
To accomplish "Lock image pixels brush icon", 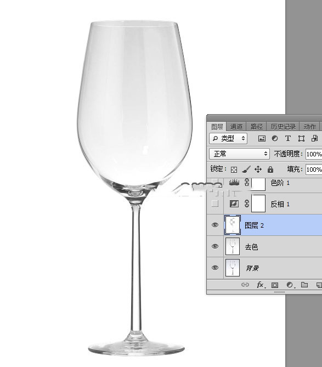I will click(246, 169).
